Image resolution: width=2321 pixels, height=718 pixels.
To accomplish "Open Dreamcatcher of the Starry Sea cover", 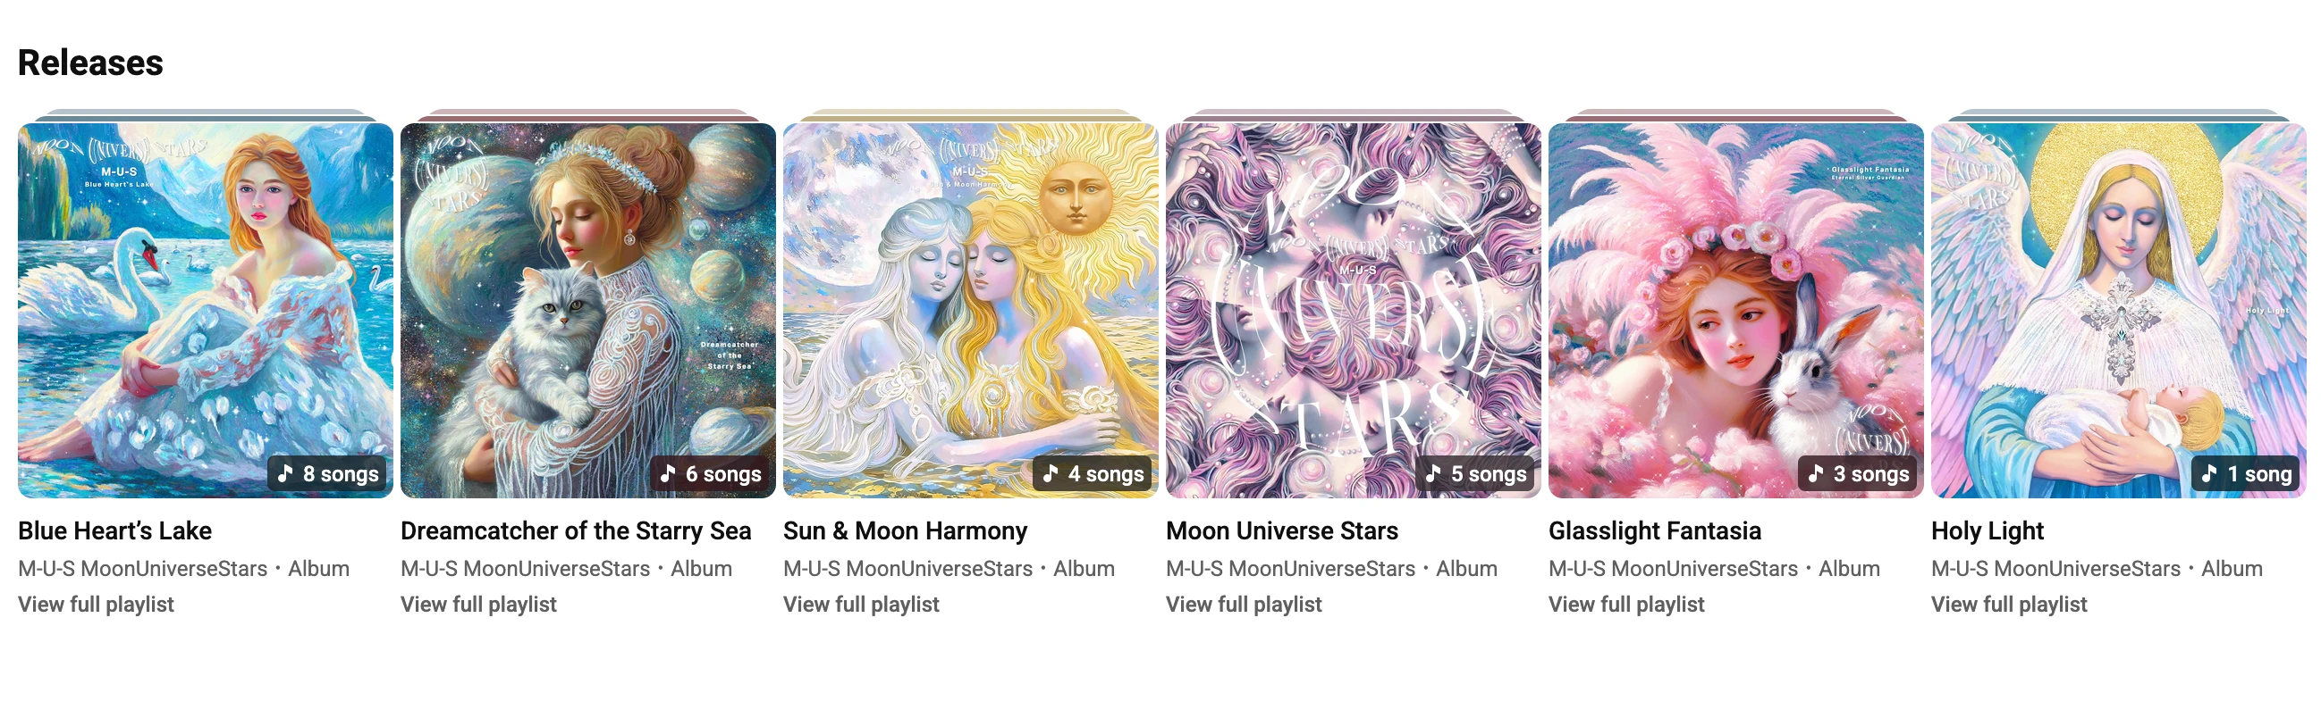I will click(x=588, y=311).
